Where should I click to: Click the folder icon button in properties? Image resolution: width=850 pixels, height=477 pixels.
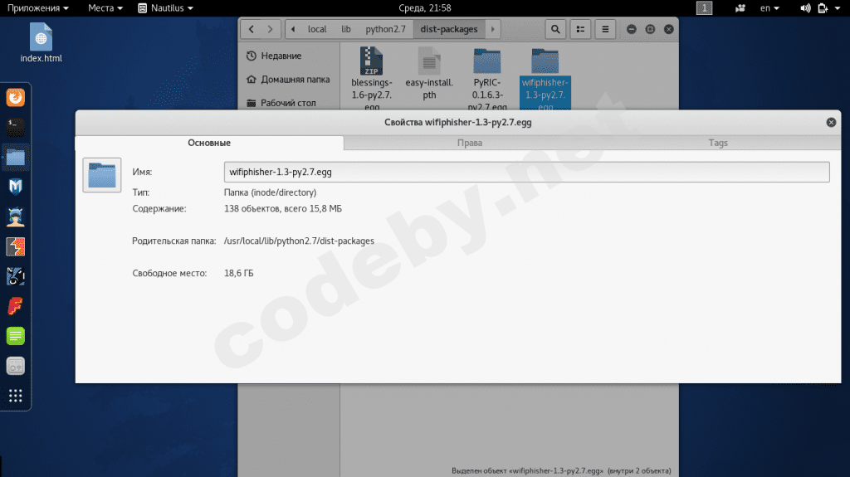102,175
